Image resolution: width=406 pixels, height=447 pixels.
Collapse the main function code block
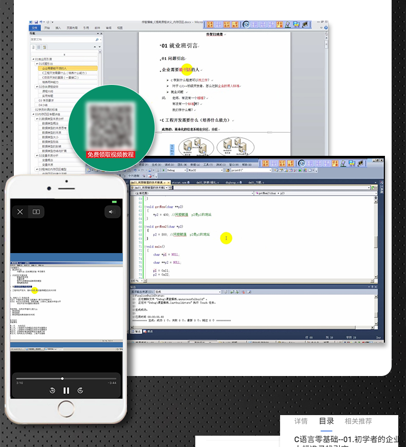pyautogui.click(x=145, y=246)
